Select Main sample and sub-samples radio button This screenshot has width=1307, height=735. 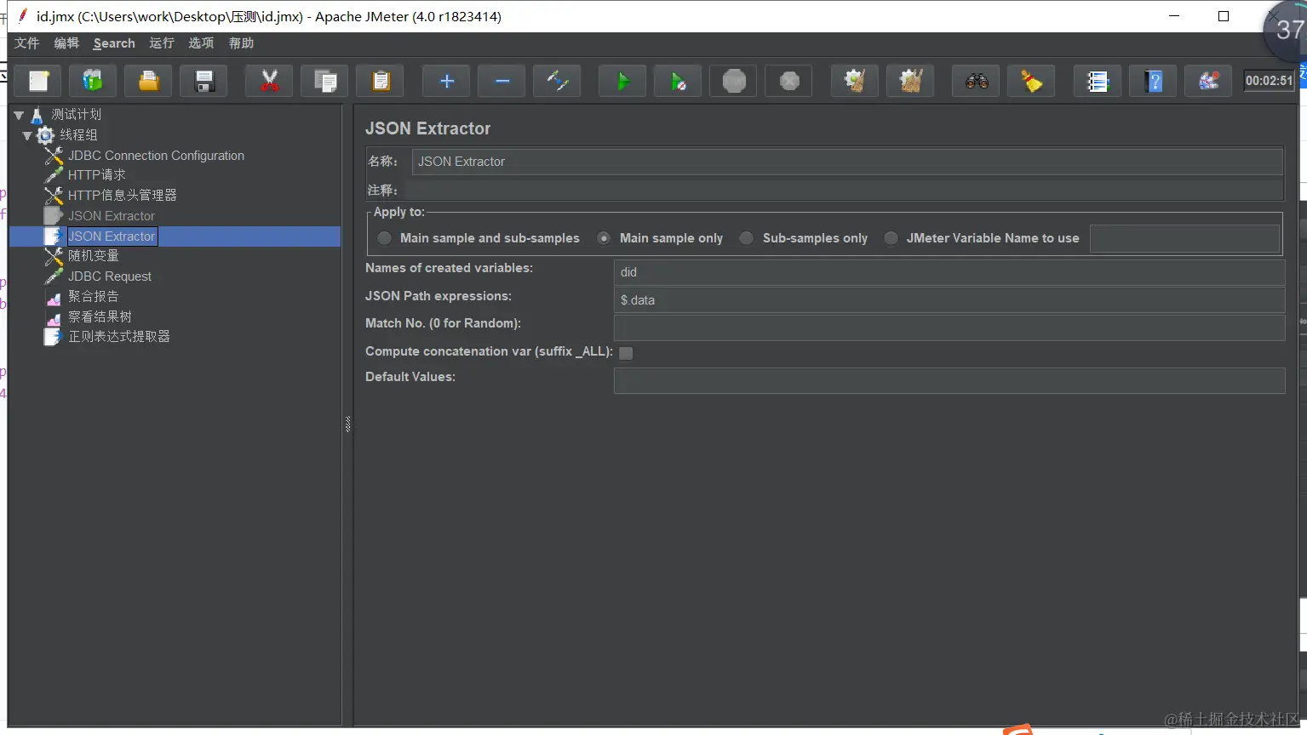pos(385,238)
